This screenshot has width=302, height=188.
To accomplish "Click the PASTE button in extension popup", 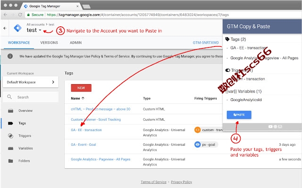I will [x=239, y=115].
